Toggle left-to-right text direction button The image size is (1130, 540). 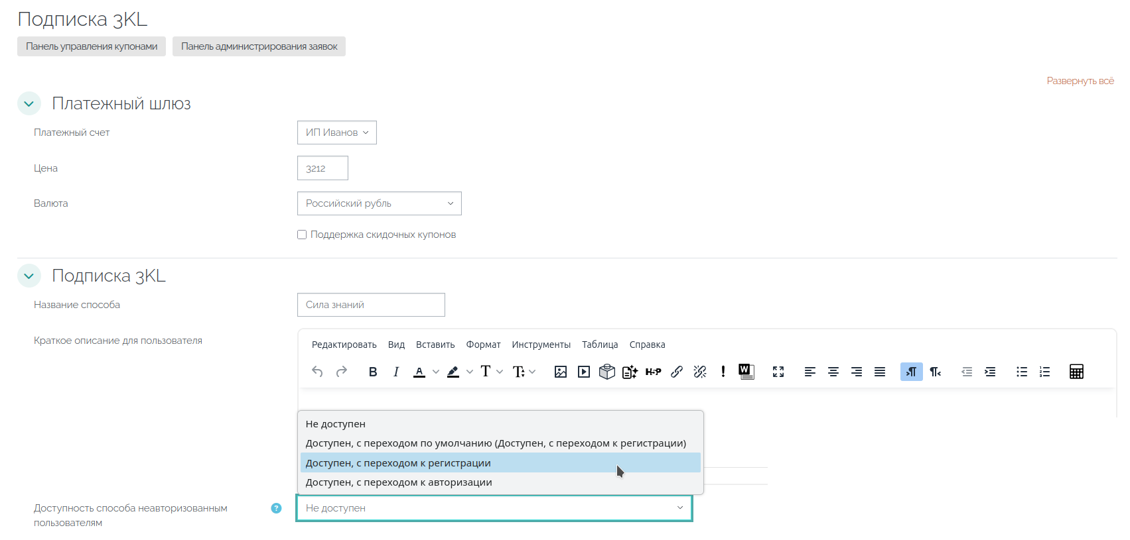(x=912, y=372)
